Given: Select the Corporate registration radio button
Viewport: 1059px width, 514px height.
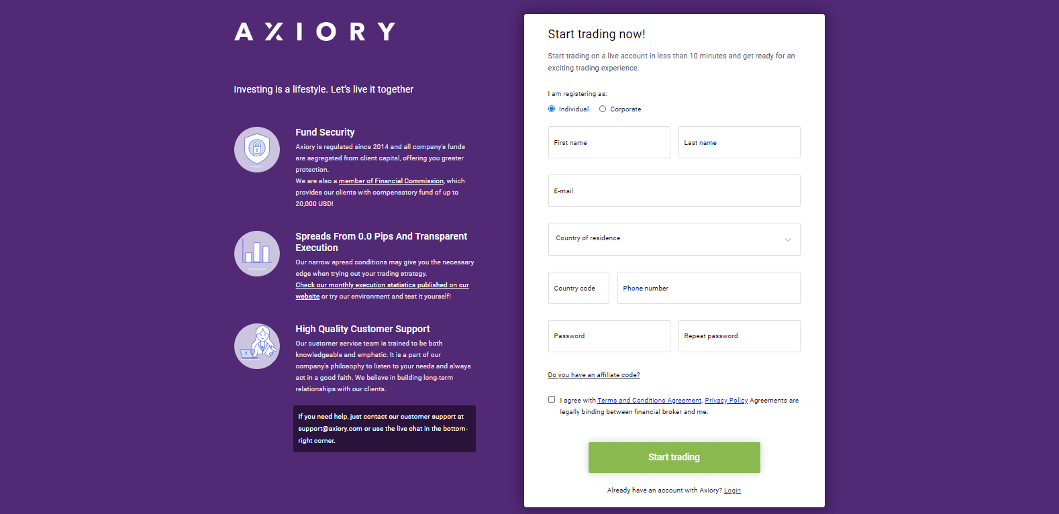Looking at the screenshot, I should (602, 108).
